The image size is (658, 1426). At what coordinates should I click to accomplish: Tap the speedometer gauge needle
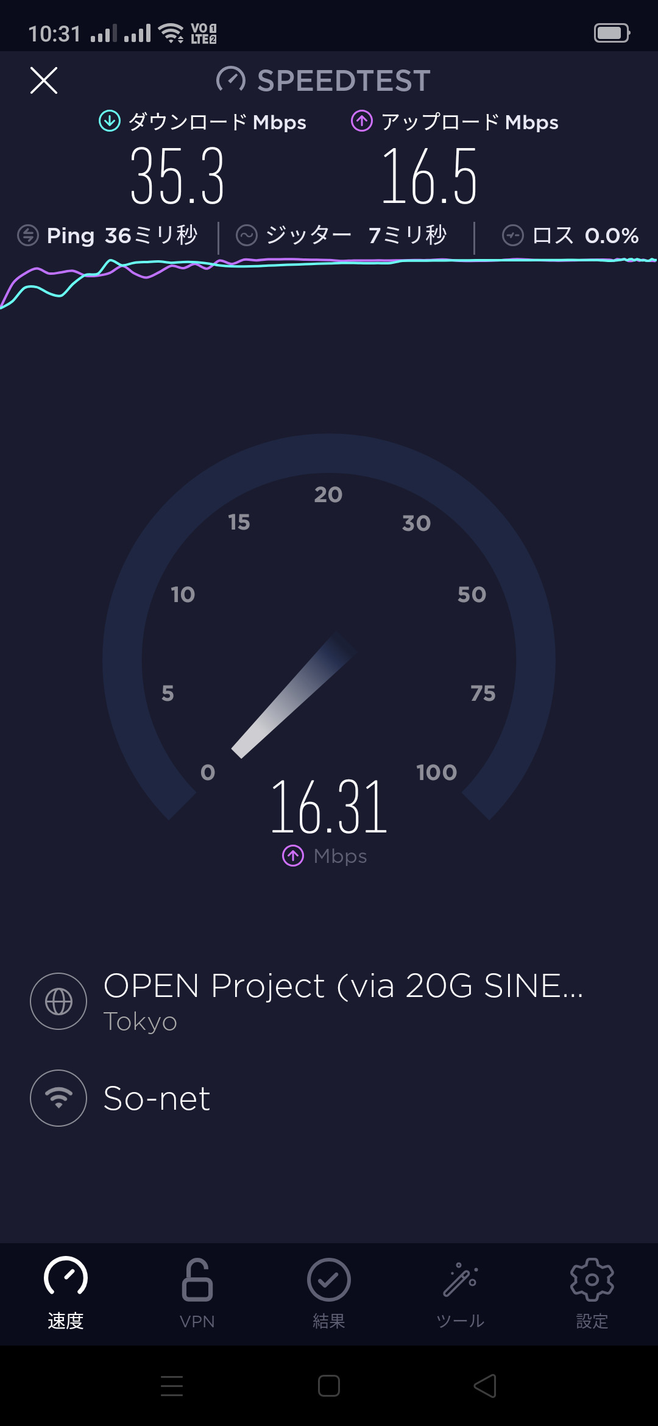click(292, 696)
